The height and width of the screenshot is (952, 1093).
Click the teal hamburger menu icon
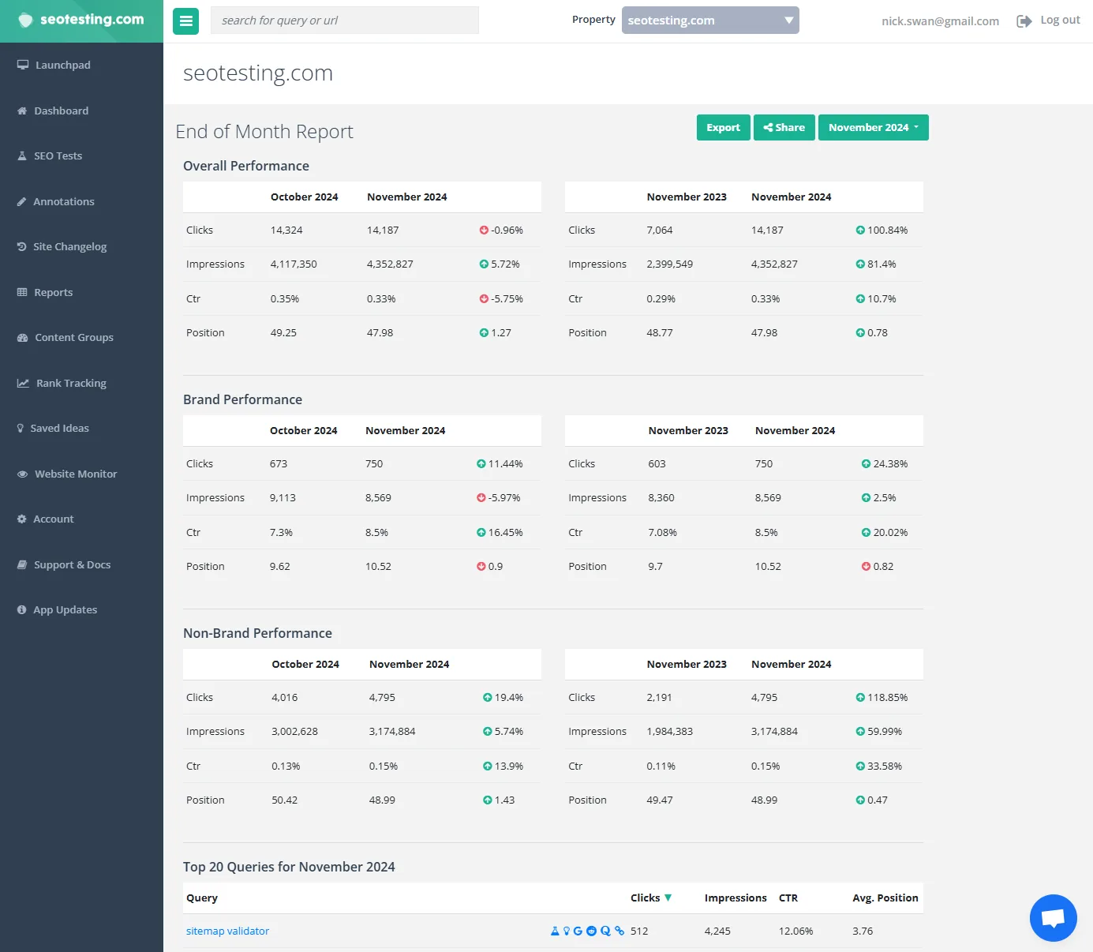click(x=185, y=21)
